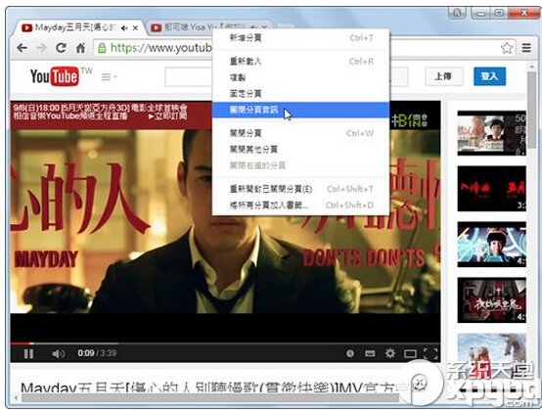Enter fullscreen video mode

tap(430, 353)
